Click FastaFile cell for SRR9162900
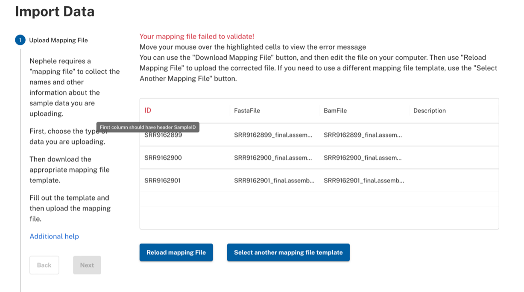The image size is (524, 292). click(x=273, y=158)
